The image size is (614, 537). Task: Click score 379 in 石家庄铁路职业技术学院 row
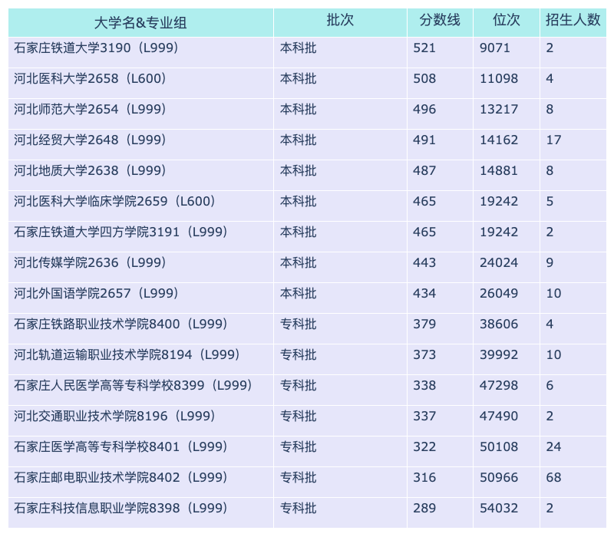(x=424, y=324)
